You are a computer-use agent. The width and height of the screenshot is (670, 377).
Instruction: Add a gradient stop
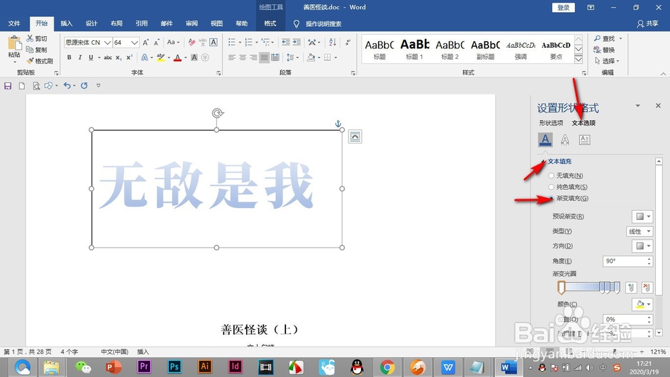(631, 288)
